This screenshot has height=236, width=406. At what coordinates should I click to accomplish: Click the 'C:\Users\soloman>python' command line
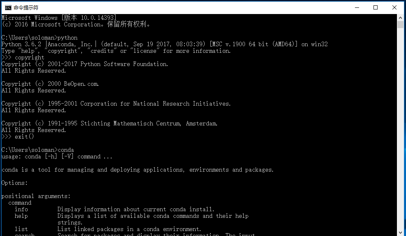(x=40, y=38)
